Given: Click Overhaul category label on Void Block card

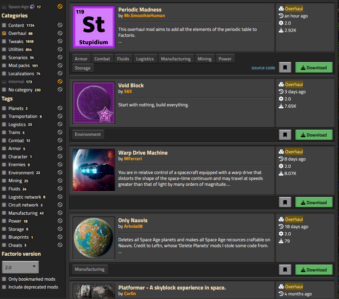Looking at the screenshot, I should 294,84.
